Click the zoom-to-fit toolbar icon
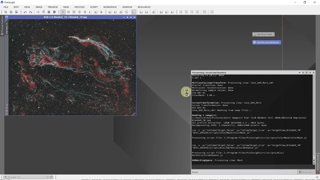Screen dimensions: 320x180 tap(68, 12)
